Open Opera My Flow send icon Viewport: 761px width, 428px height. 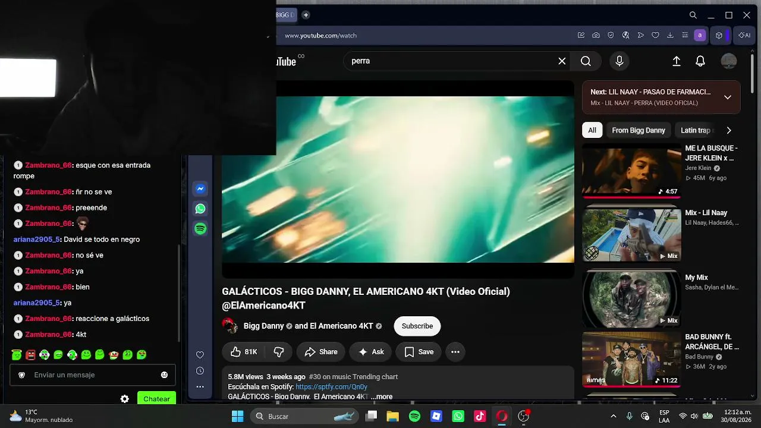point(640,35)
